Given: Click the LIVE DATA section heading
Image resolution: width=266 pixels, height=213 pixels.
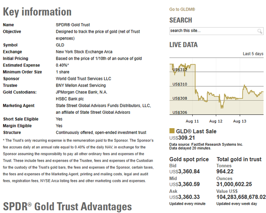Looking at the screenshot, I should 184,45.
